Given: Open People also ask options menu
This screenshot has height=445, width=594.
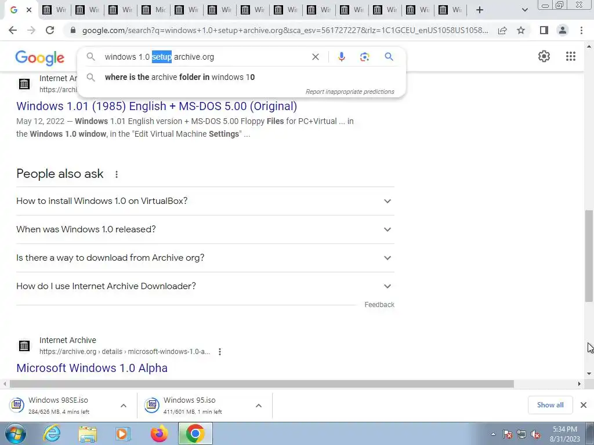Looking at the screenshot, I should point(116,174).
